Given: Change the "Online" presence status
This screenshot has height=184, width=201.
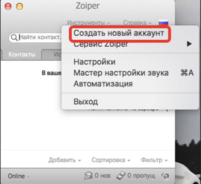Looking at the screenshot, I should pyautogui.click(x=19, y=176).
